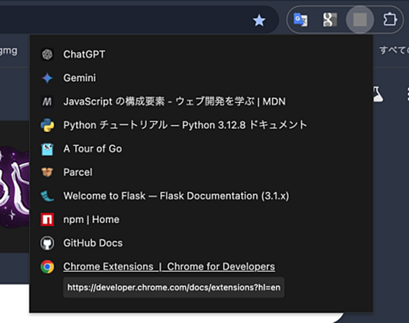The width and height of the screenshot is (409, 323).
Task: Click the MDN favicon
Action: (x=47, y=101)
